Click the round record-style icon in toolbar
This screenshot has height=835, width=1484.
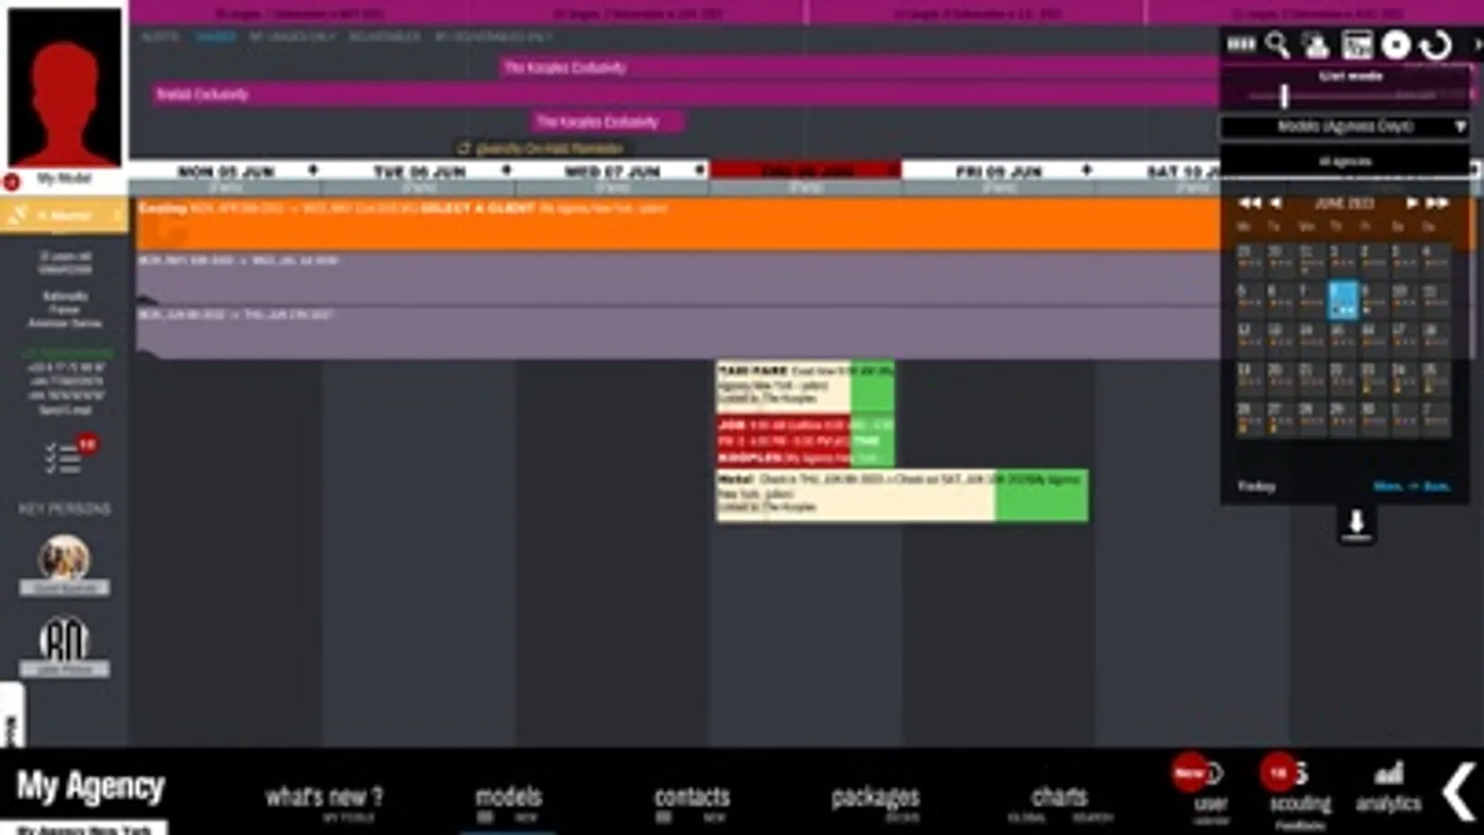[1396, 45]
